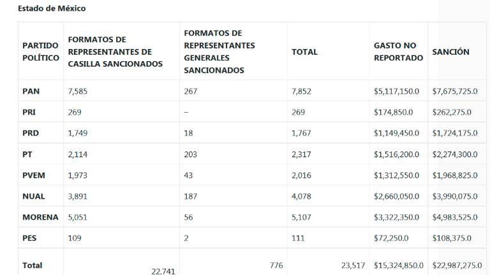Select the NUAL party cell

(33, 196)
